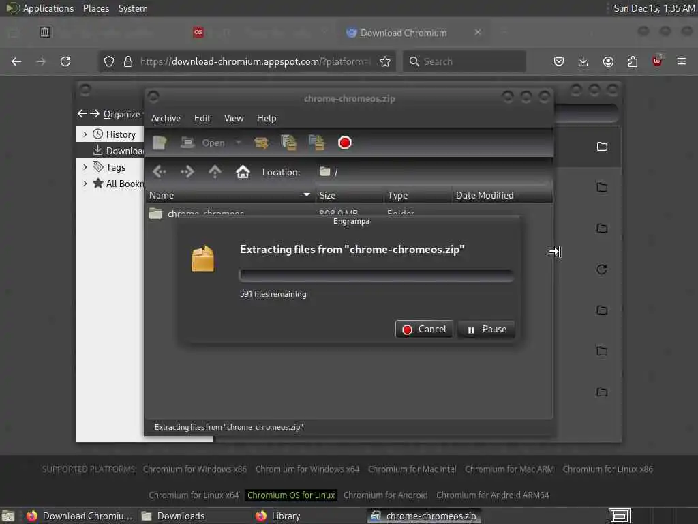Click the red stop toolbar icon
This screenshot has width=698, height=524.
(x=344, y=143)
